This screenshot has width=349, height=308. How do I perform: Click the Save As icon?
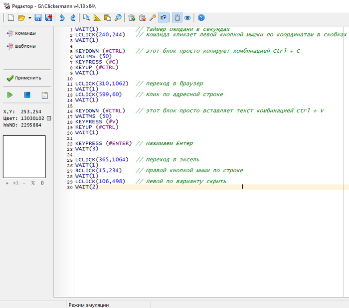coord(48,18)
